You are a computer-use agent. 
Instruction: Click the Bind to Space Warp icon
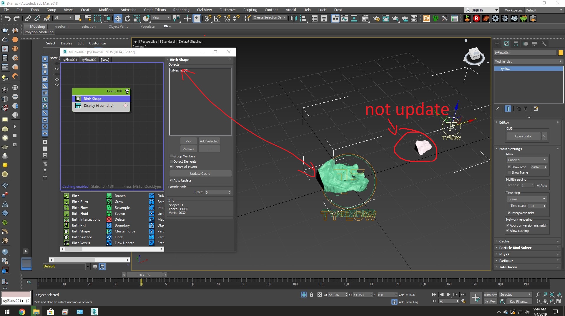47,19
